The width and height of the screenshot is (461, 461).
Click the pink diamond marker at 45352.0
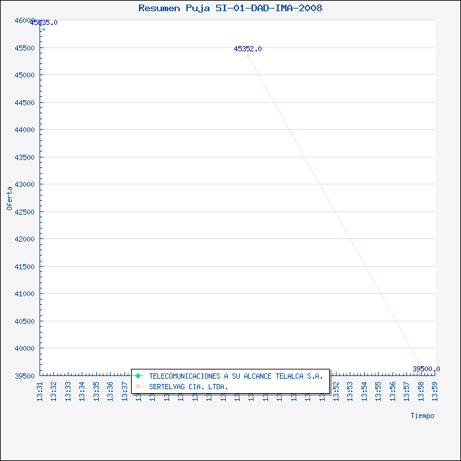248,55
